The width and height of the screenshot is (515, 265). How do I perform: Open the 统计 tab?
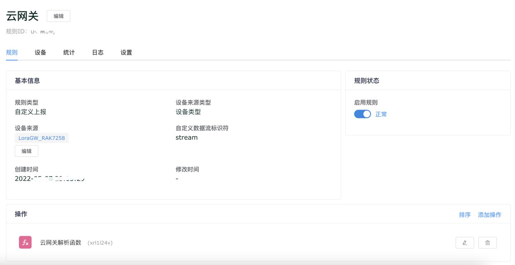coord(69,52)
